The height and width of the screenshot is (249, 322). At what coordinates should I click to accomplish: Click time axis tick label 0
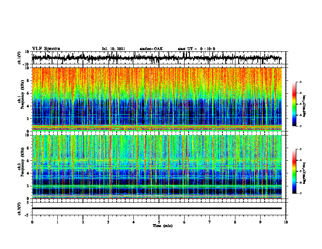pyautogui.click(x=32, y=222)
